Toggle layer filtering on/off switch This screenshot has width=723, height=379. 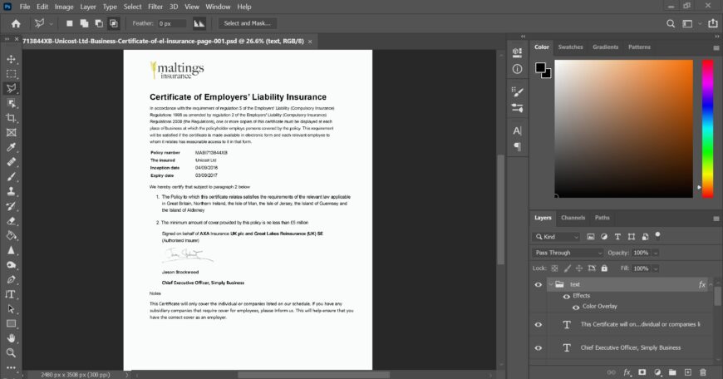pyautogui.click(x=658, y=235)
